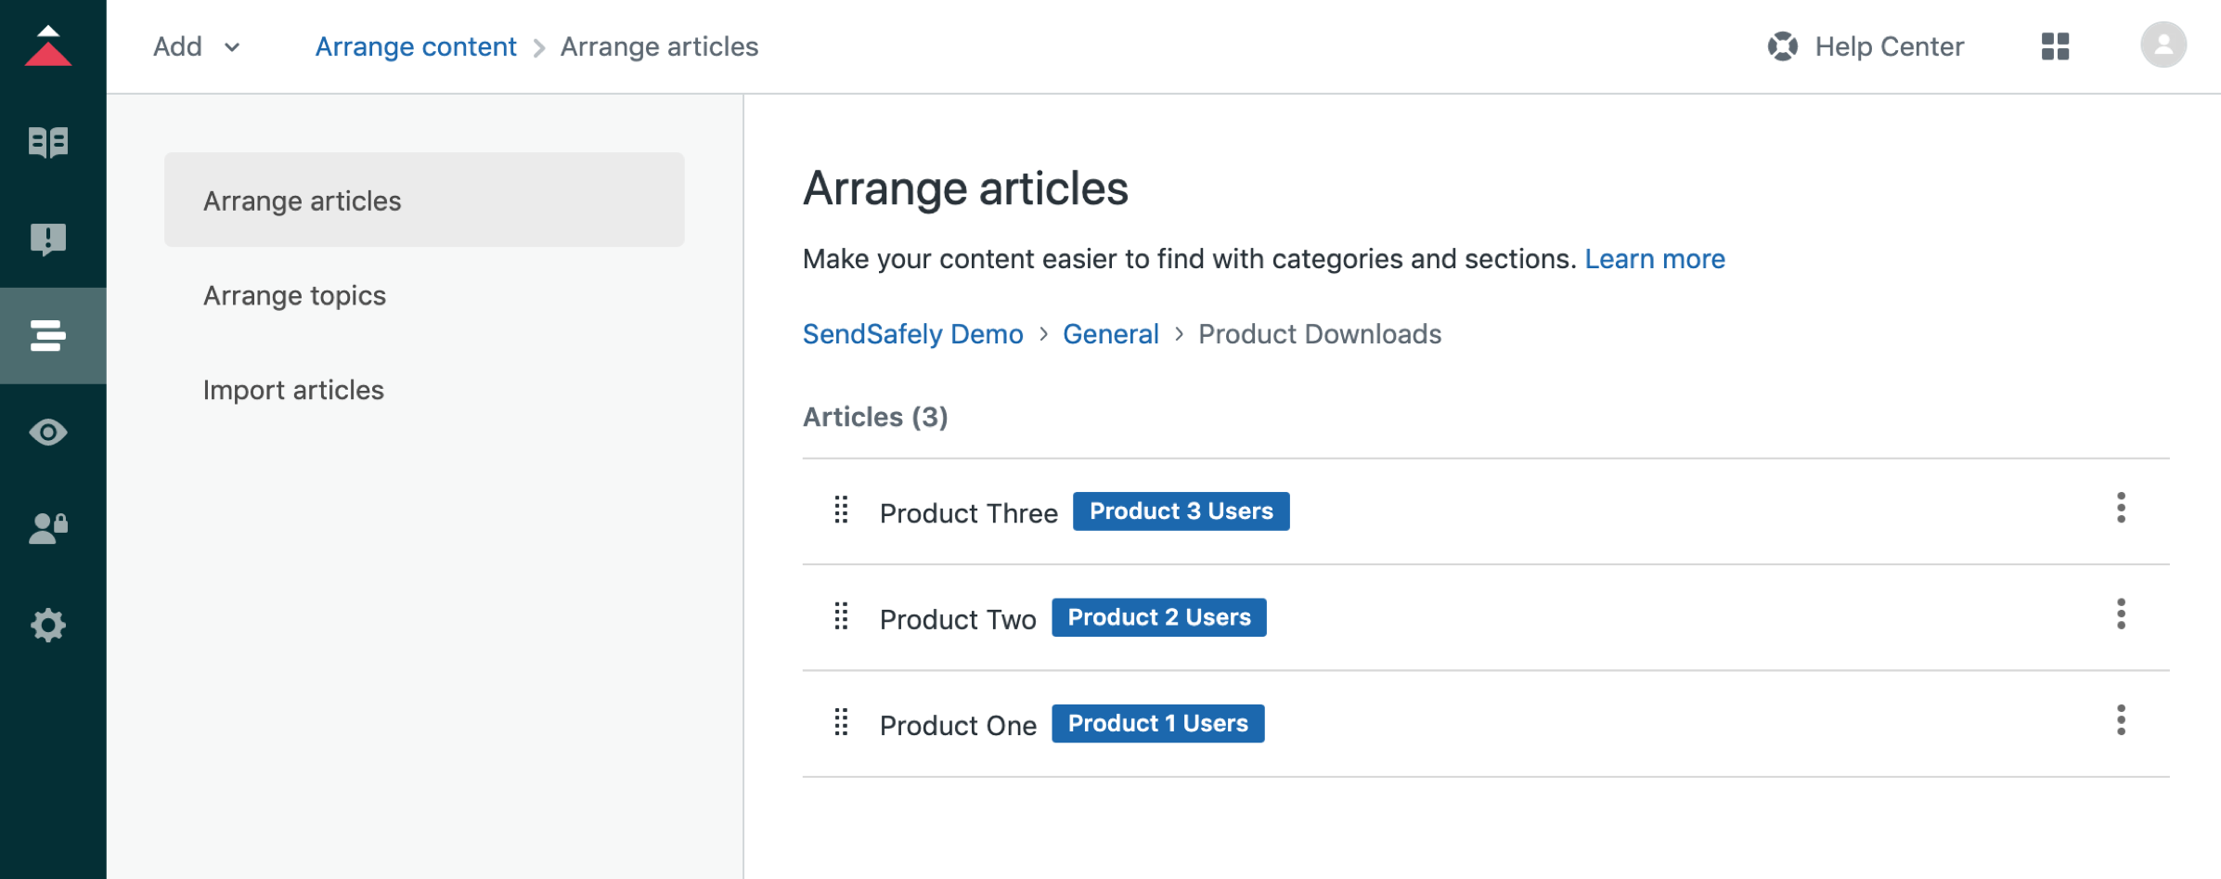Click the Learn more link
This screenshot has width=2221, height=879.
1654,259
